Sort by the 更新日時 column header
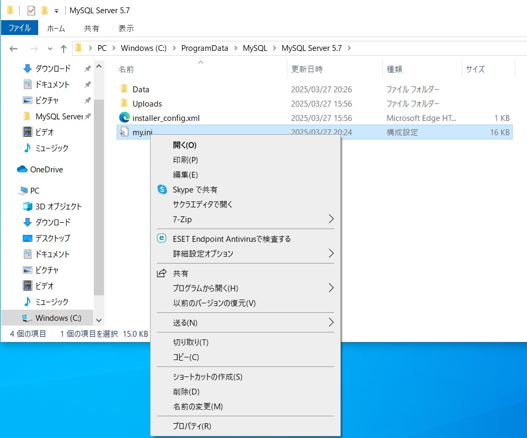 click(x=335, y=69)
